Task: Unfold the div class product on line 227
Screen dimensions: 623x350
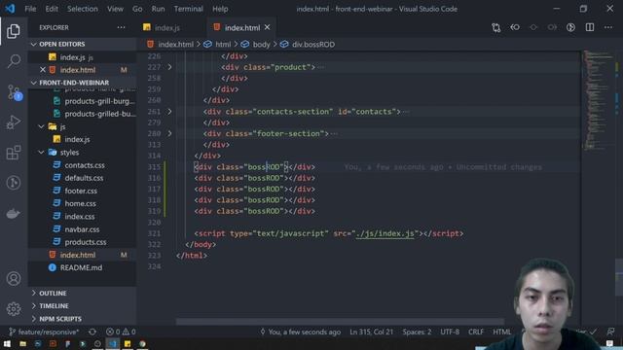Action: coord(169,67)
